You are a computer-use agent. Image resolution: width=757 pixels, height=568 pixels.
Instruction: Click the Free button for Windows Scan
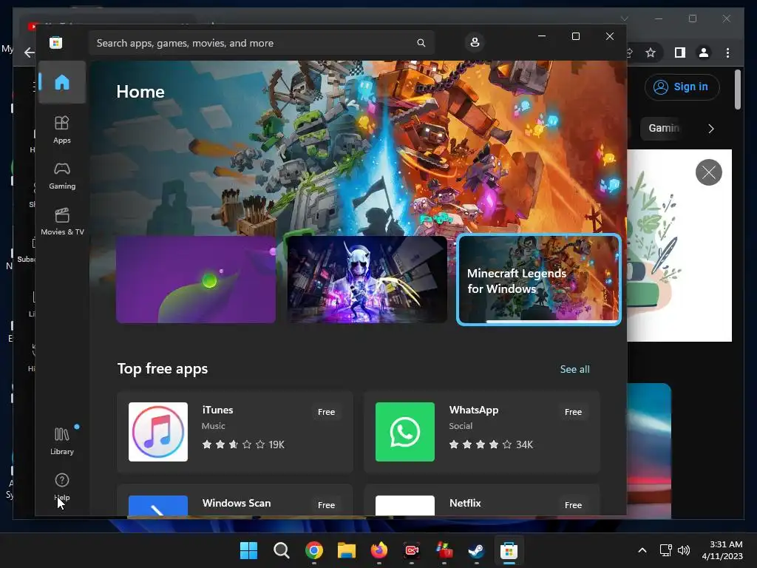326,504
